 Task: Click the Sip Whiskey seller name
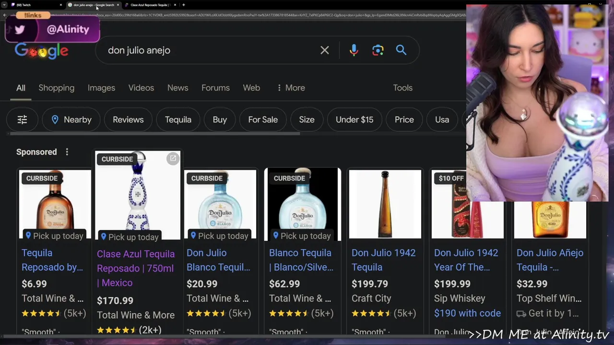click(460, 298)
